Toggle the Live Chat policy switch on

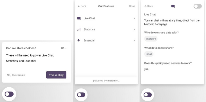click(x=197, y=6)
